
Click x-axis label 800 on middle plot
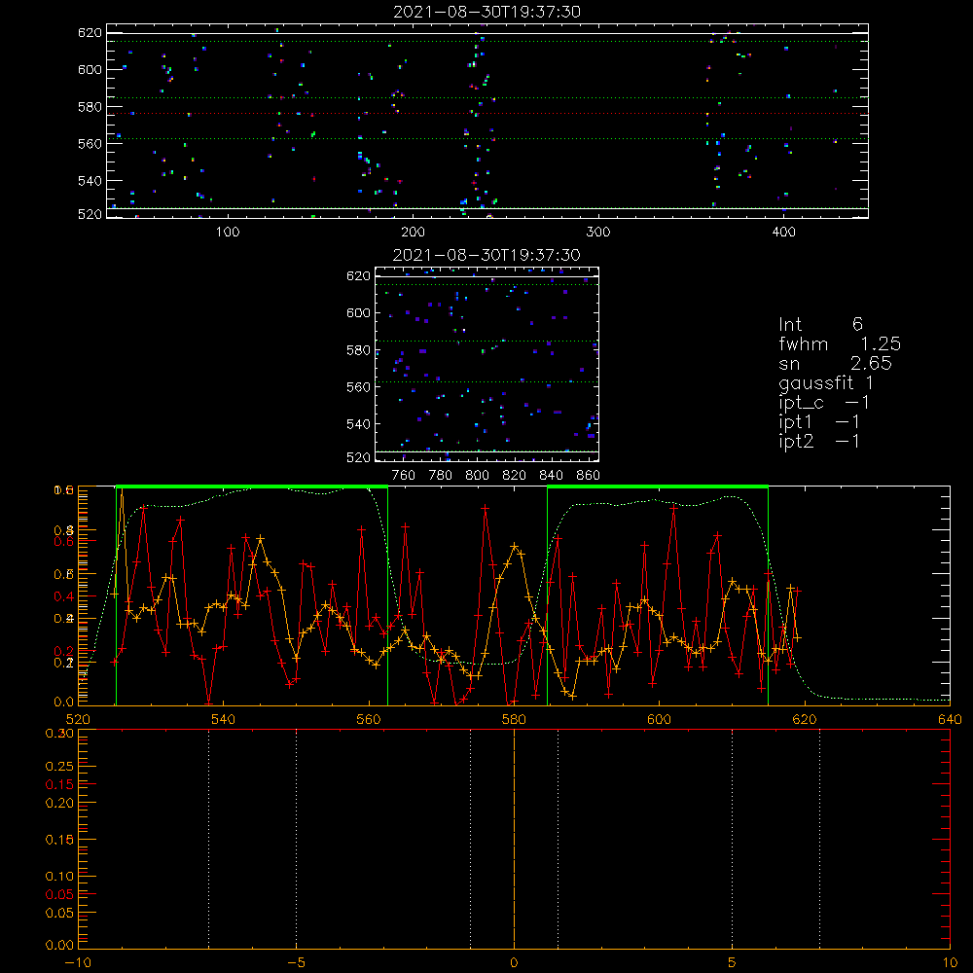click(477, 476)
